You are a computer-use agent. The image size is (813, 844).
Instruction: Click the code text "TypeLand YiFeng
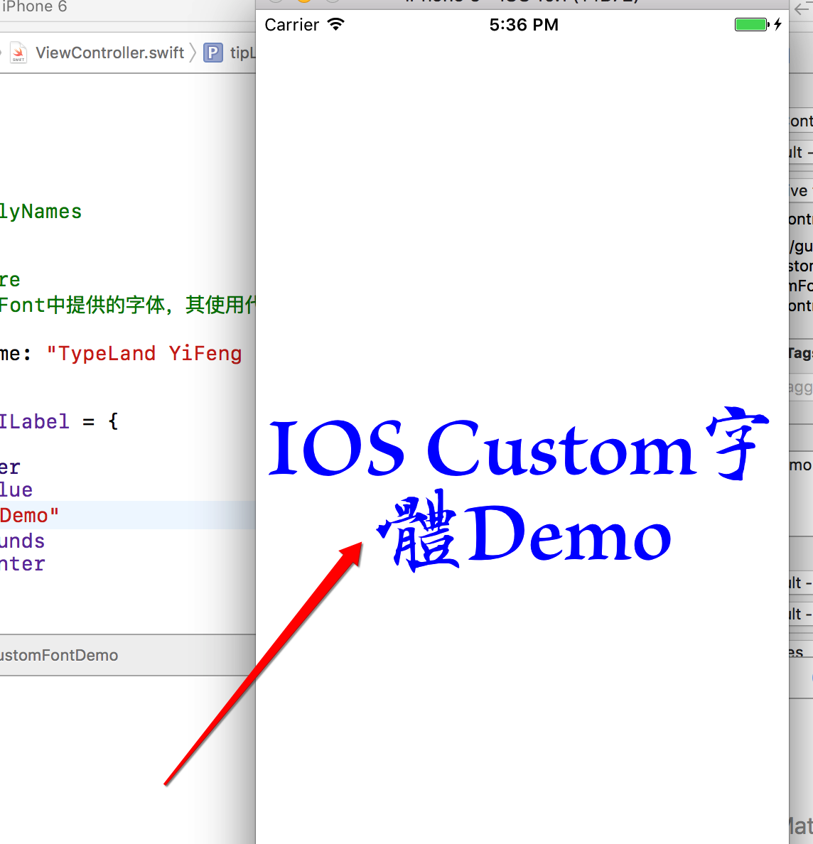[x=144, y=354]
